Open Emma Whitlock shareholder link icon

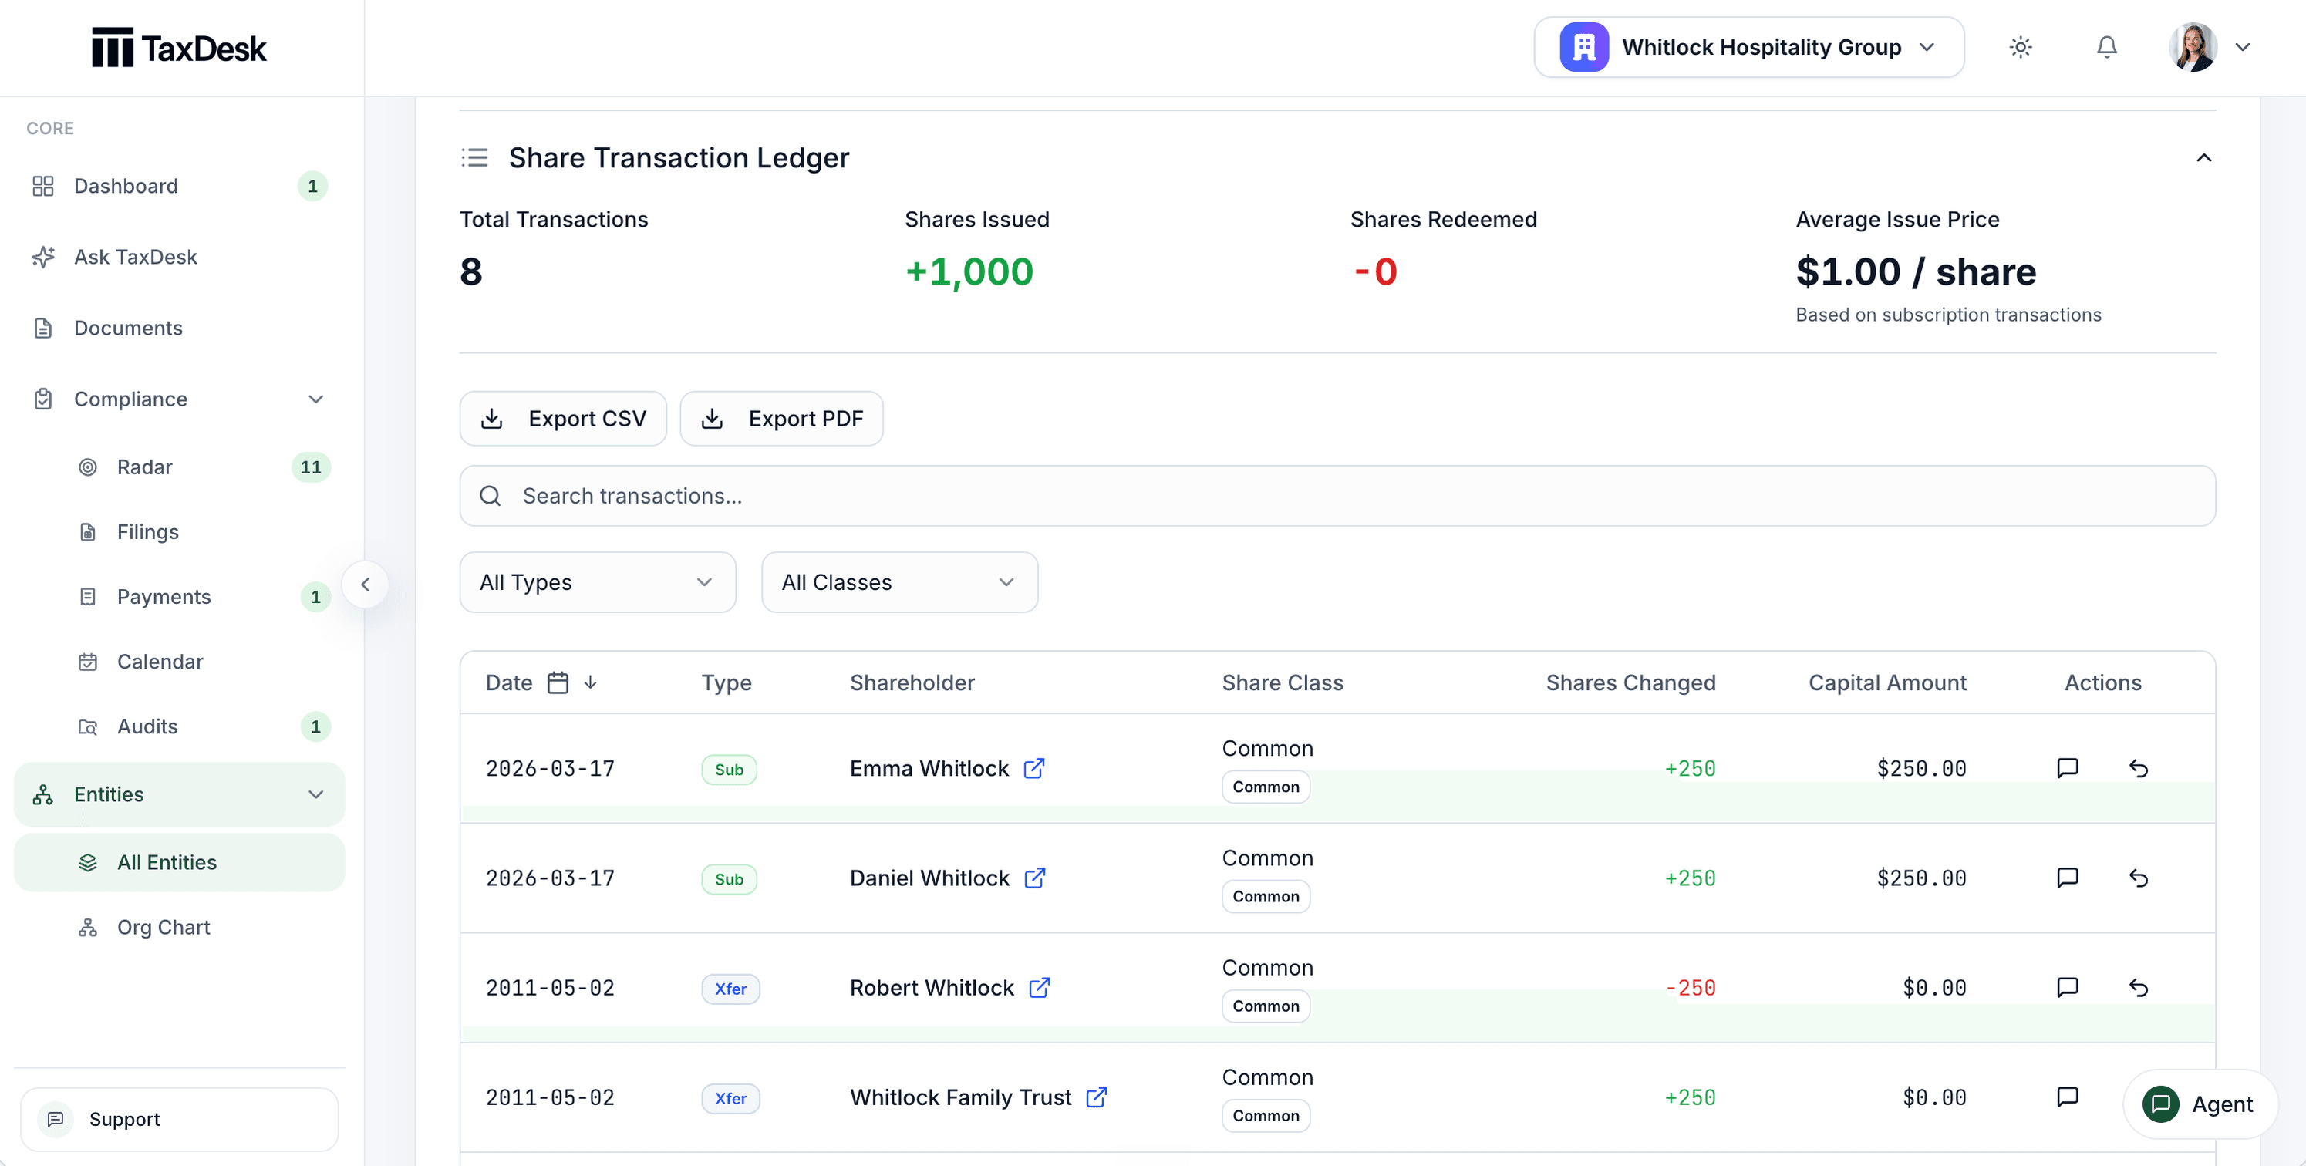tap(1034, 769)
